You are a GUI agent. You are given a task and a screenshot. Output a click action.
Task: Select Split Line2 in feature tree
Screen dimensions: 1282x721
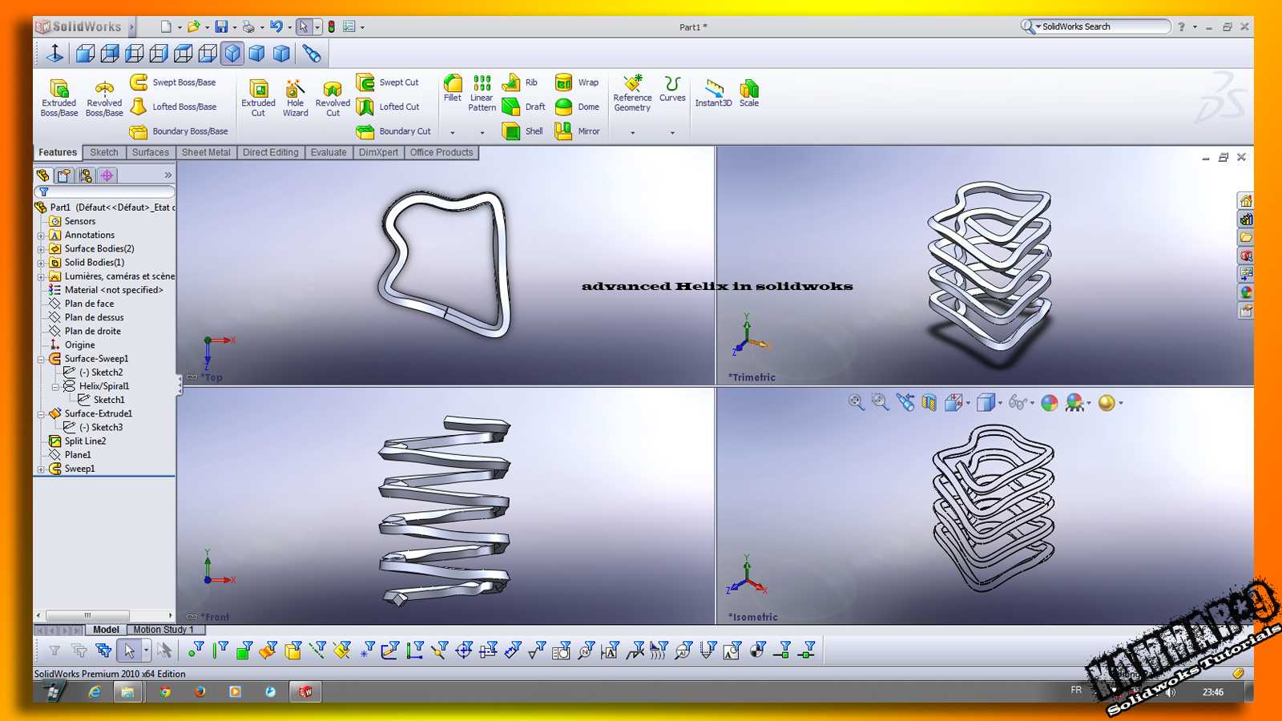85,441
